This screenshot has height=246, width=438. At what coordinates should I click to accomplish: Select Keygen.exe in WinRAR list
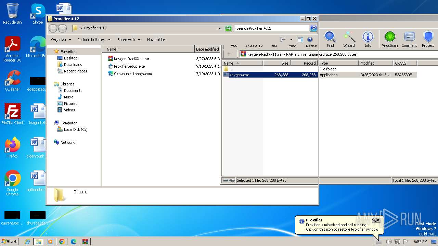[270, 75]
